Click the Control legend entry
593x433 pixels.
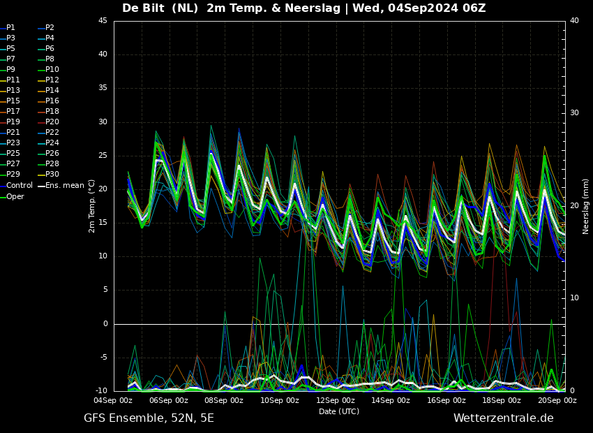tap(19, 186)
